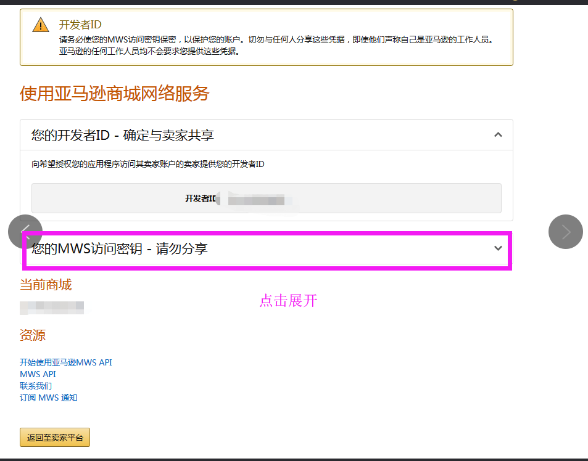Click the 开发者ID value field
Image resolution: width=588 pixels, height=461 pixels.
tap(267, 198)
